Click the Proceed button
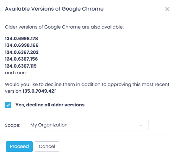This screenshot has width=175, height=155. [19, 147]
